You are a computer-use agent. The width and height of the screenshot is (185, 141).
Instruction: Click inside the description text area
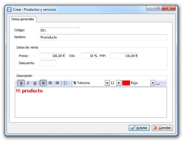91,102
